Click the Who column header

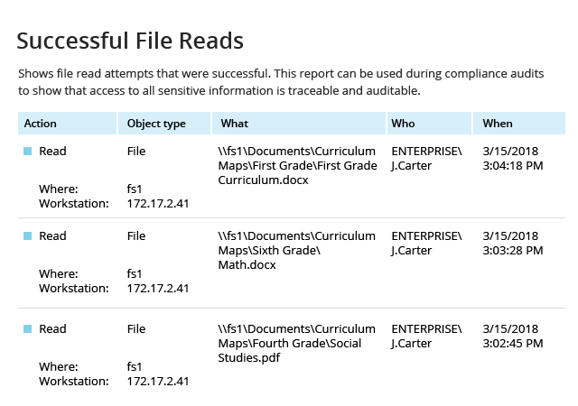(430, 124)
